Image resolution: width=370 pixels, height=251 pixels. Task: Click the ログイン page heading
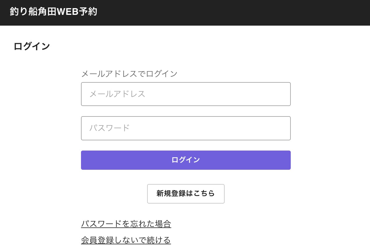click(32, 46)
